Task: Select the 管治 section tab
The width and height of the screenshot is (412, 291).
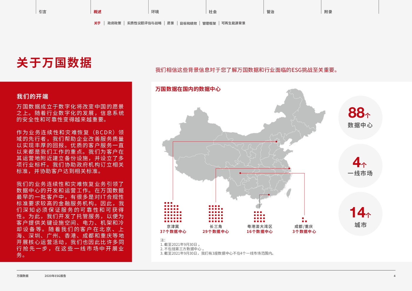Action: click(x=270, y=12)
